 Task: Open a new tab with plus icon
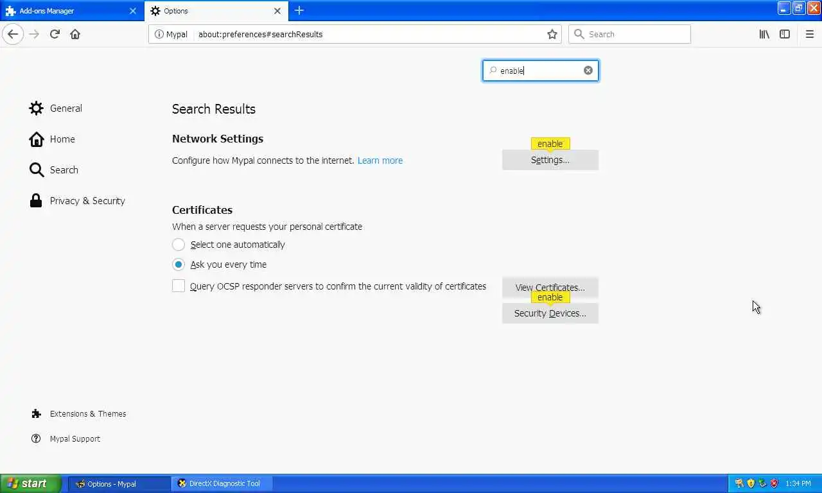pyautogui.click(x=299, y=10)
